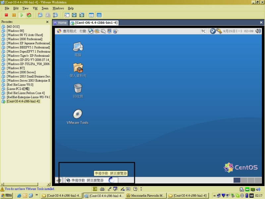Switch to Macromedia Fireworks in Windows taskbar
Image resolution: width=265 pixels, height=199 pixels.
(x=146, y=196)
